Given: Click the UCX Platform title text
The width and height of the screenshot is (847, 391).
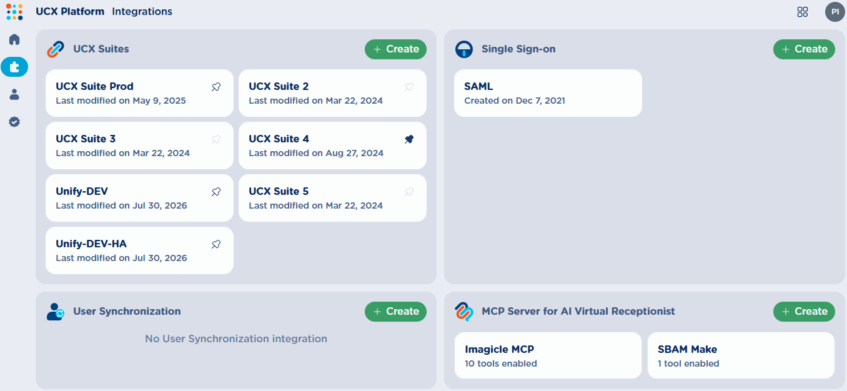Looking at the screenshot, I should coord(70,12).
